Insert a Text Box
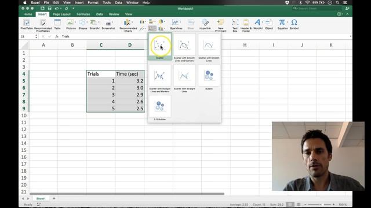 pyautogui.click(x=235, y=25)
